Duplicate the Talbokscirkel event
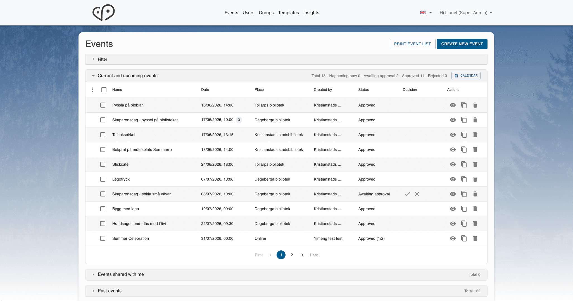573x301 pixels. click(464, 135)
